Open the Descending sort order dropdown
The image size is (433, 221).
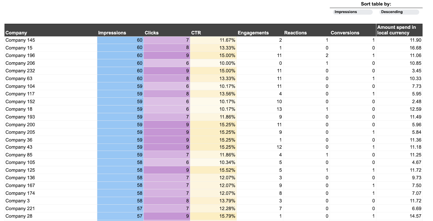point(399,12)
